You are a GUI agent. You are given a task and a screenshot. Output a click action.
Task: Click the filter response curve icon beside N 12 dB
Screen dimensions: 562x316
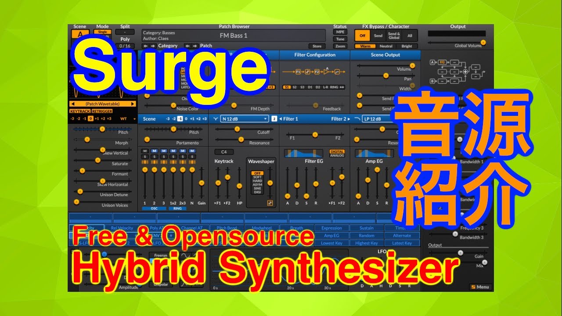click(x=216, y=118)
